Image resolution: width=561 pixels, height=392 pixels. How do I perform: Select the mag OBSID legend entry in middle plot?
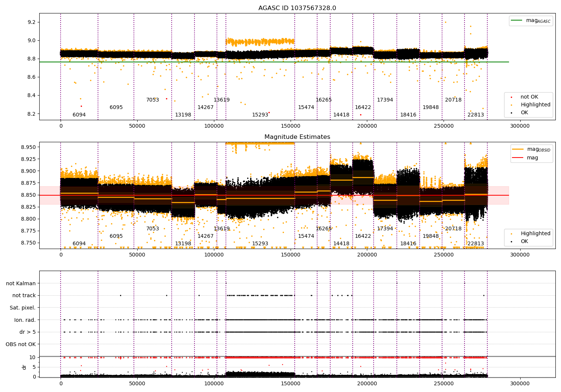tap(531, 149)
